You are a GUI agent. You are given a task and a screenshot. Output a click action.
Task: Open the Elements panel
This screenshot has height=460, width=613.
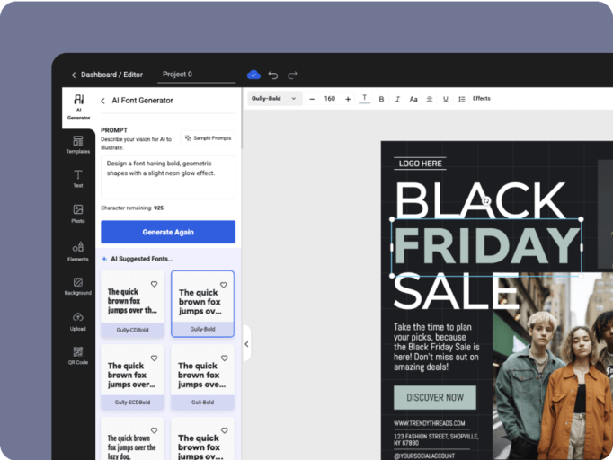point(78,251)
